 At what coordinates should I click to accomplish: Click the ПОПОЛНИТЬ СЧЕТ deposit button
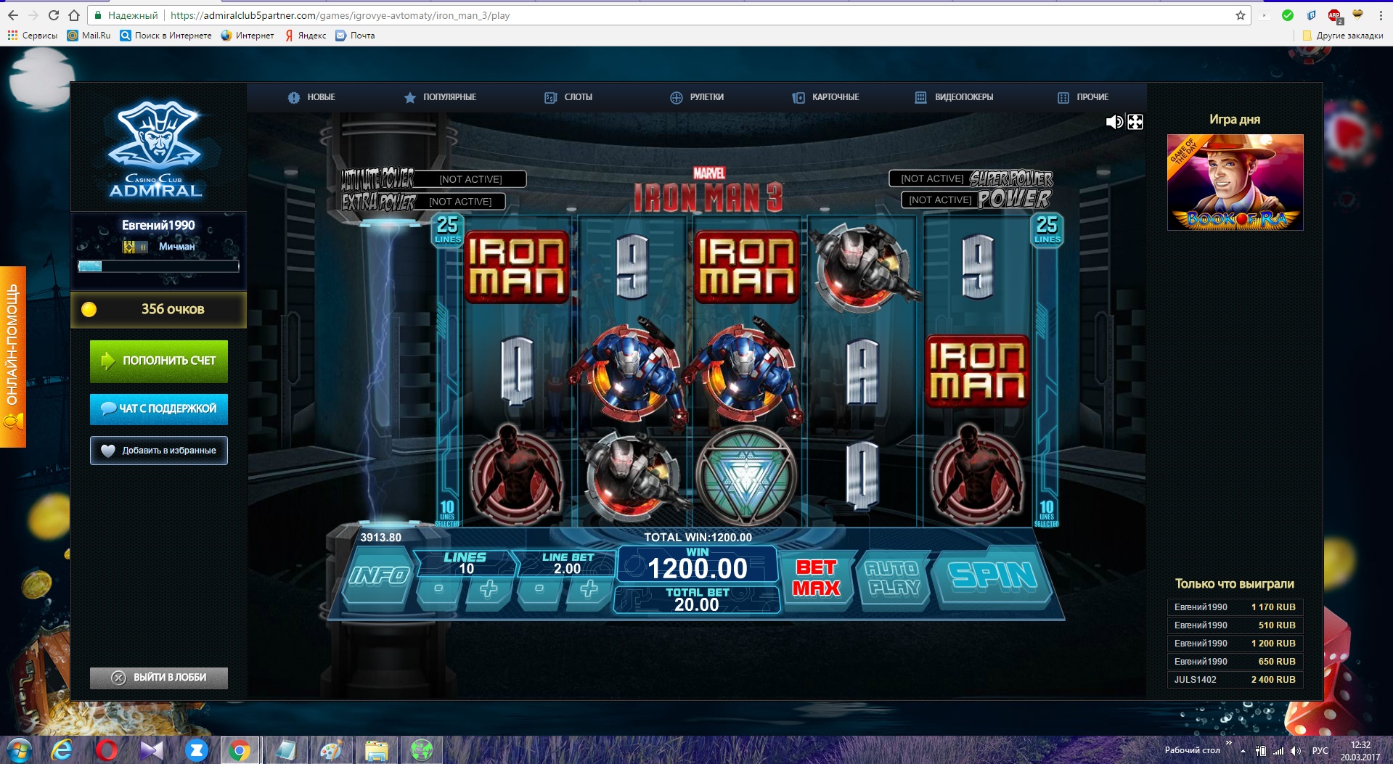point(159,361)
